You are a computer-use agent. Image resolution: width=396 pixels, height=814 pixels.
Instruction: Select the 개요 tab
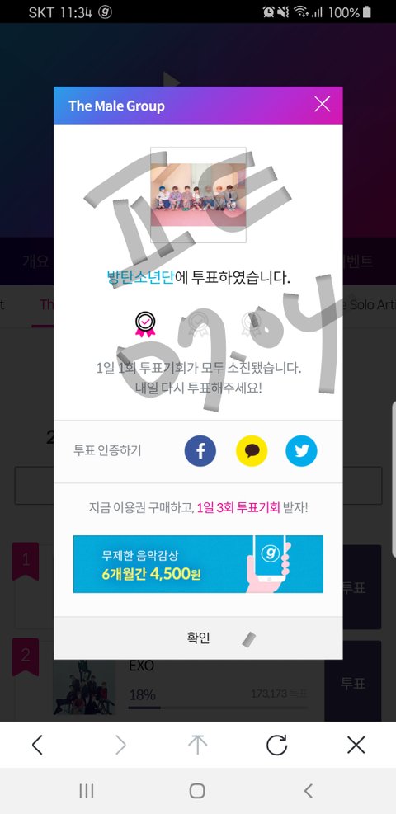35,261
